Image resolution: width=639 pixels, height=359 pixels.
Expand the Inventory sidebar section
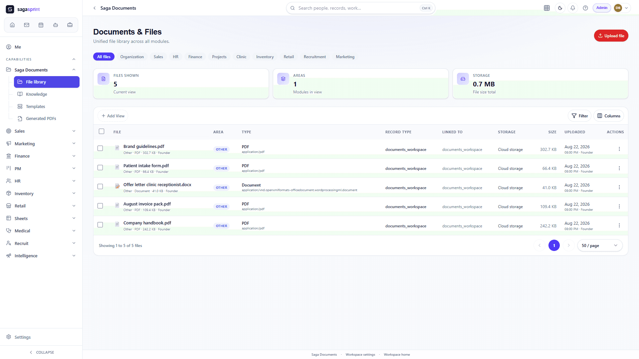tap(74, 193)
